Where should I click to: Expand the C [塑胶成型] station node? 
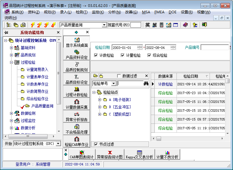coord(100,114)
